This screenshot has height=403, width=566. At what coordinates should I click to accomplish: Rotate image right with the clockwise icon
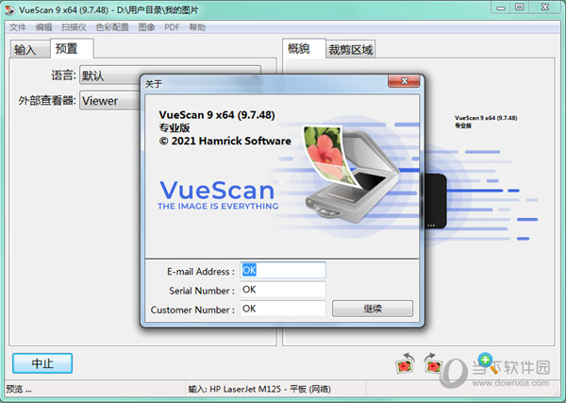[x=433, y=363]
